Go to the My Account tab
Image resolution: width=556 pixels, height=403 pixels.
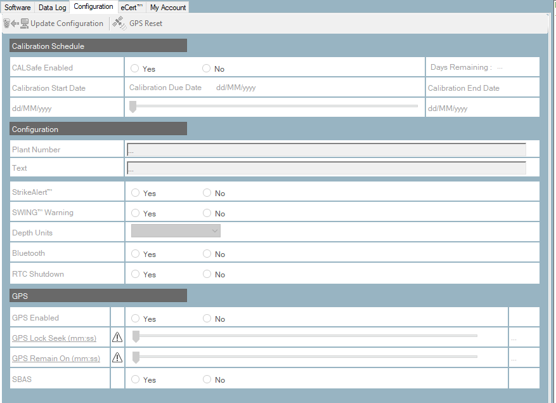(167, 7)
